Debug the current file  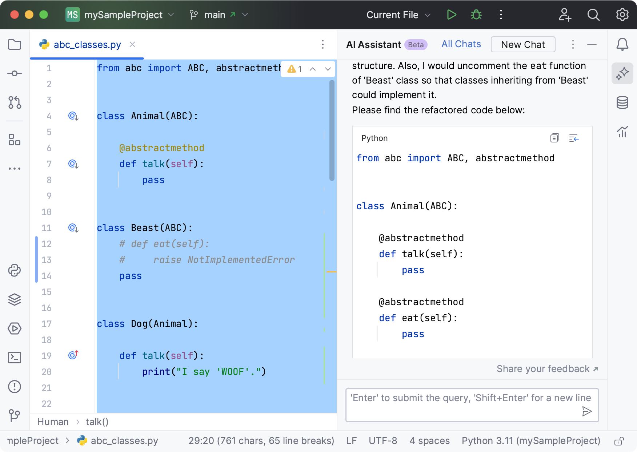(476, 15)
